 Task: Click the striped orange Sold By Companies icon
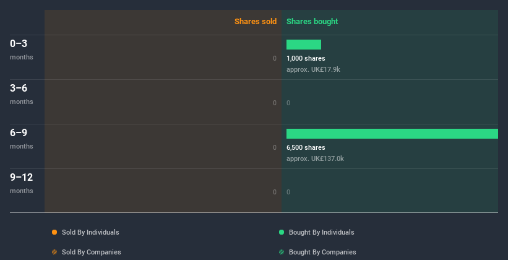[54, 252]
